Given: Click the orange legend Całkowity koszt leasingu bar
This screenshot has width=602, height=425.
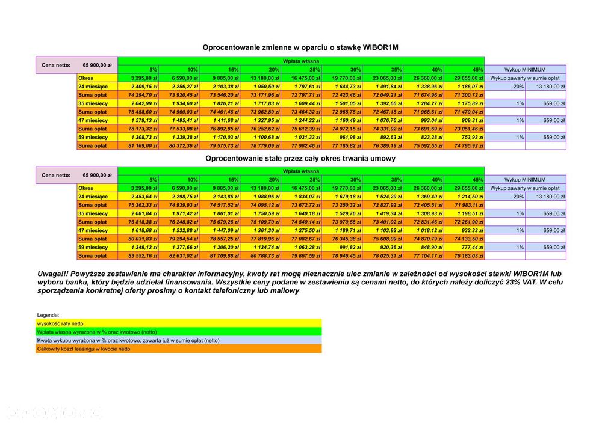Looking at the screenshot, I should (x=179, y=349).
